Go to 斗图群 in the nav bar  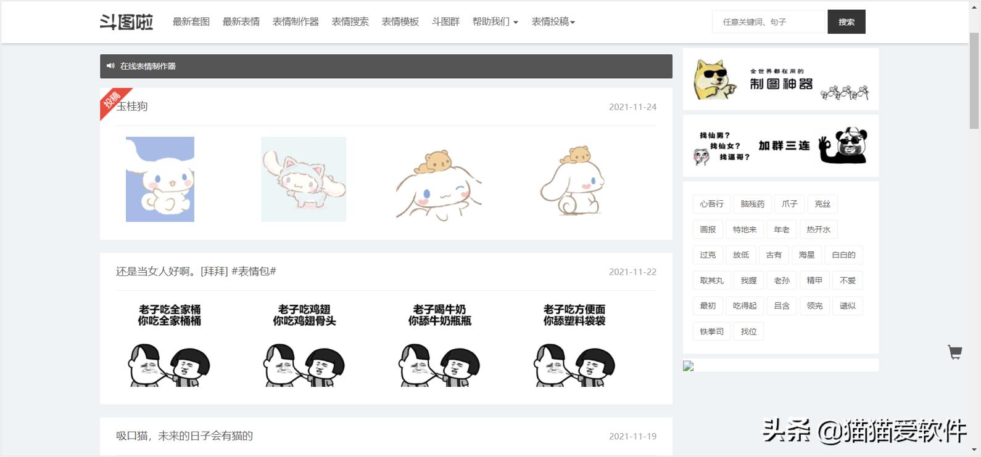tap(445, 22)
